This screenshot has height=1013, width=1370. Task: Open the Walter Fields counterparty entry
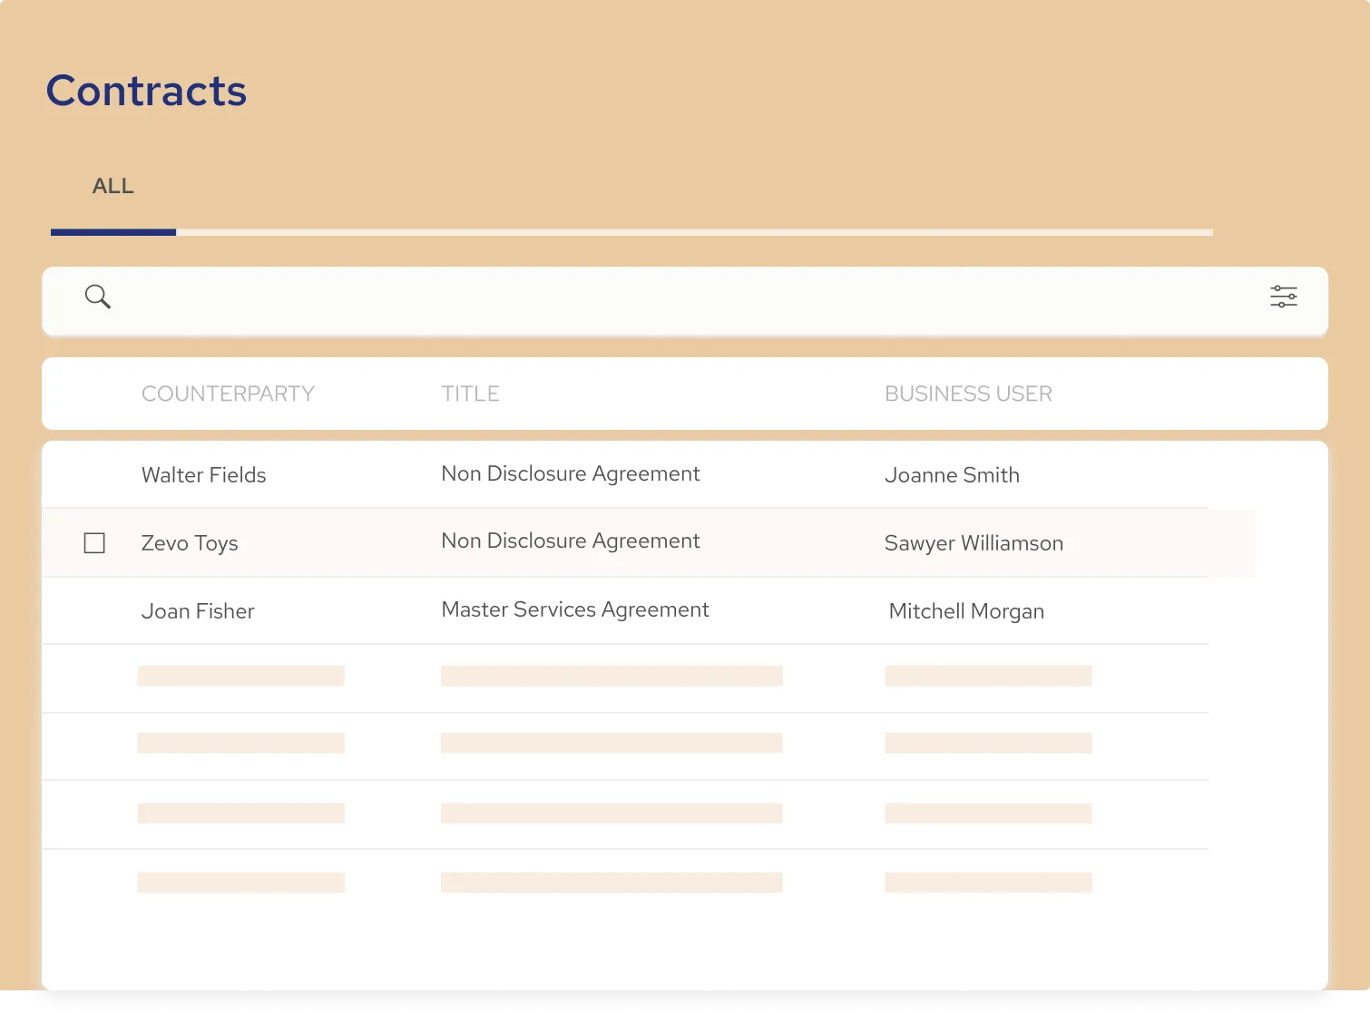pyautogui.click(x=204, y=475)
